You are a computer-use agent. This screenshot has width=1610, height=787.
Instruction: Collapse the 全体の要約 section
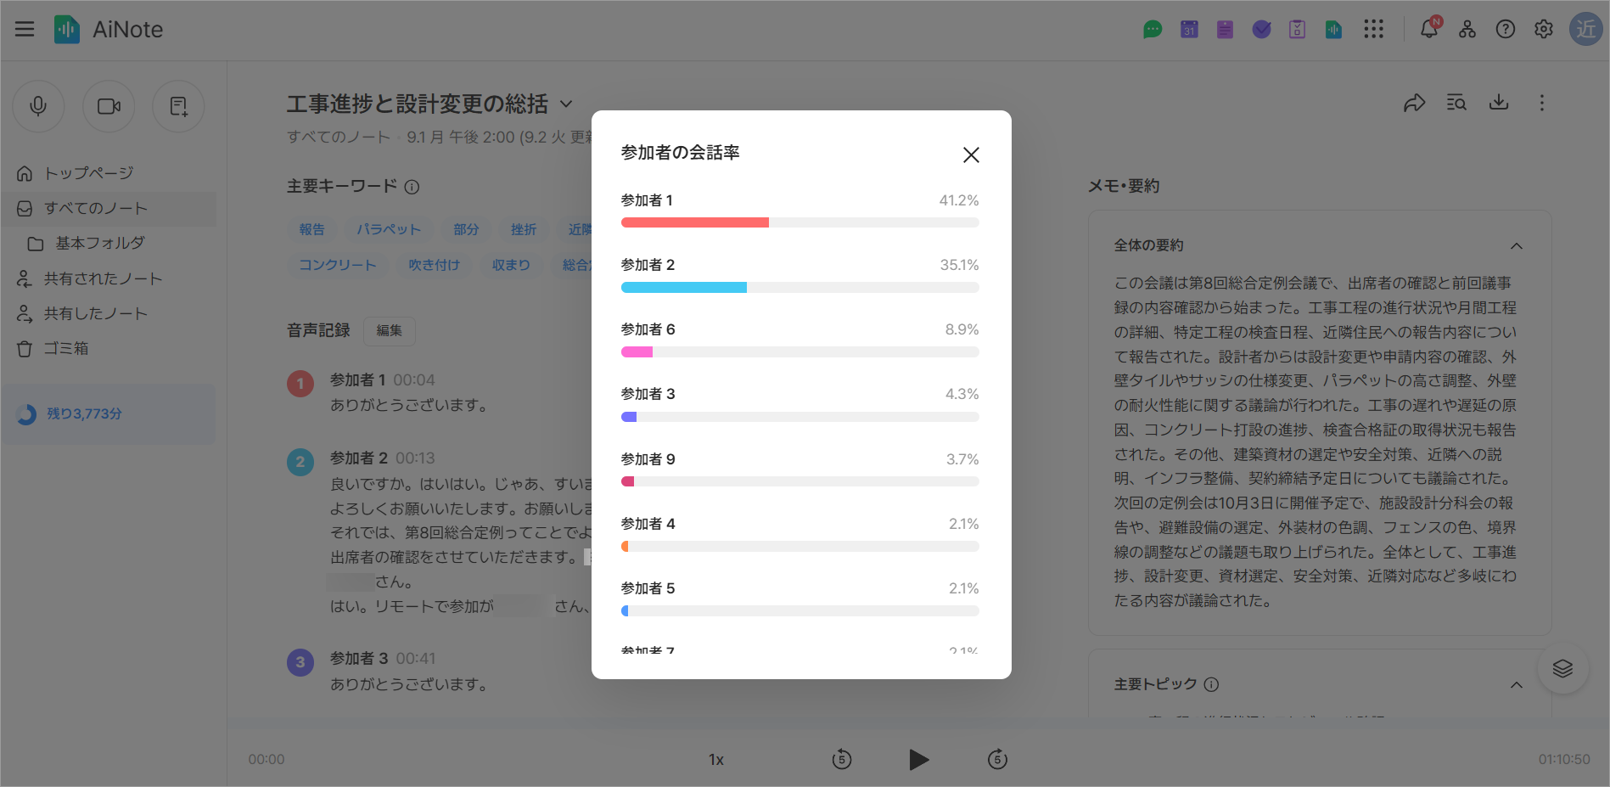pyautogui.click(x=1516, y=246)
